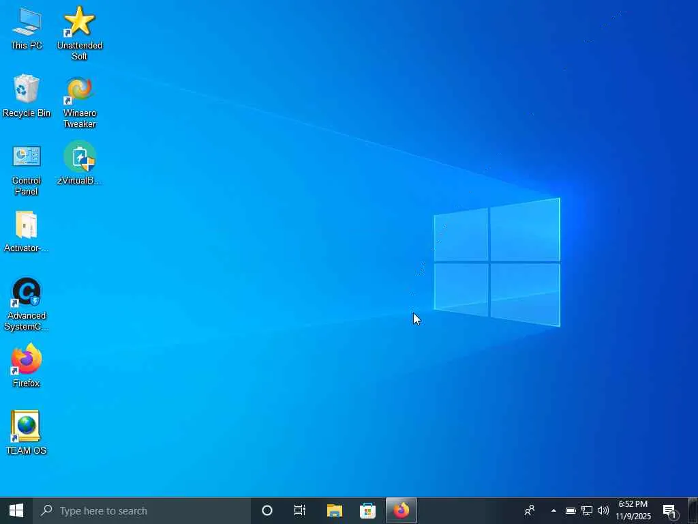Switch to Firefox in the taskbar
This screenshot has width=698, height=524.
click(x=401, y=510)
